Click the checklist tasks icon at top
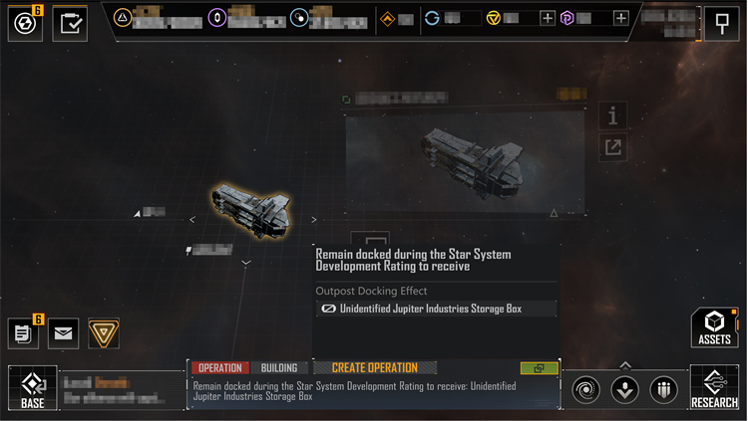748x421 pixels. [x=70, y=23]
